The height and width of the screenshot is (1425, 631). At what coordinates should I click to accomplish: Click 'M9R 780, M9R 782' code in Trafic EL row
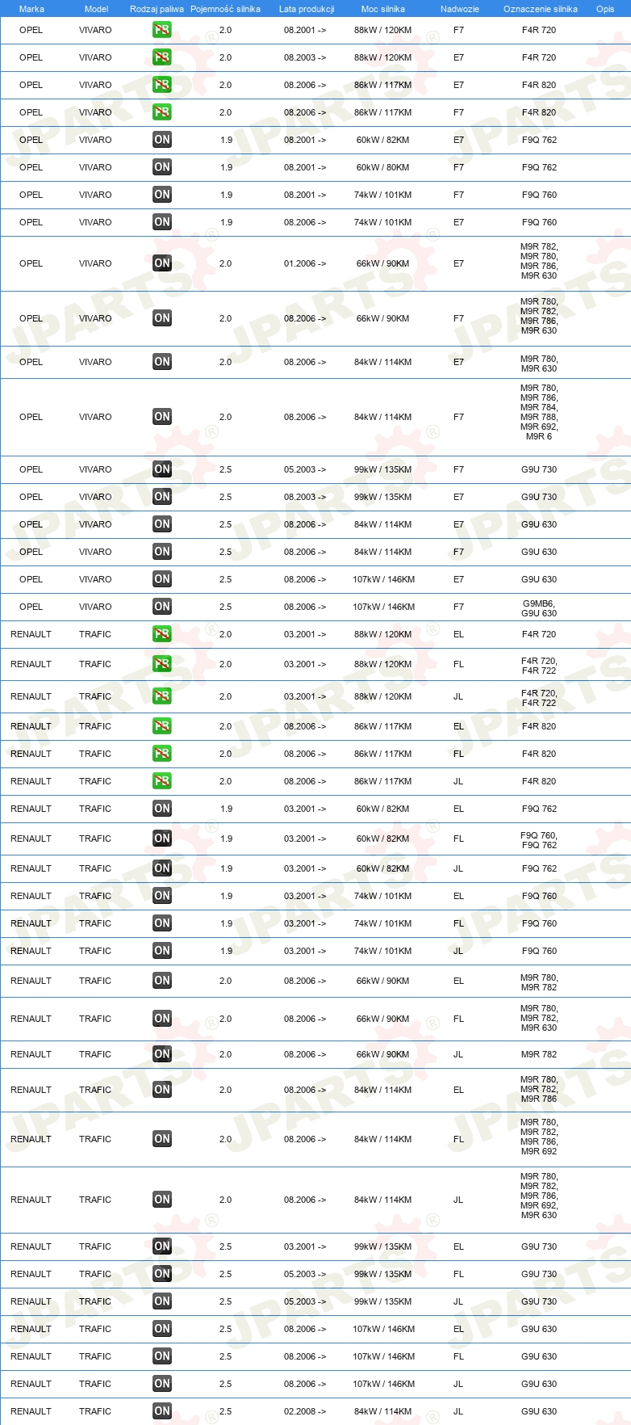pyautogui.click(x=539, y=982)
